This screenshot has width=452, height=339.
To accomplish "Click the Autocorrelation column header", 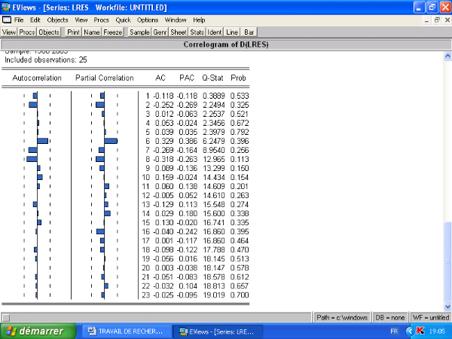I will (37, 78).
